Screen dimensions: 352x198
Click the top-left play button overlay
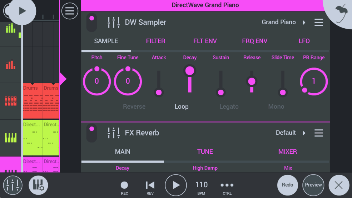click(22, 11)
